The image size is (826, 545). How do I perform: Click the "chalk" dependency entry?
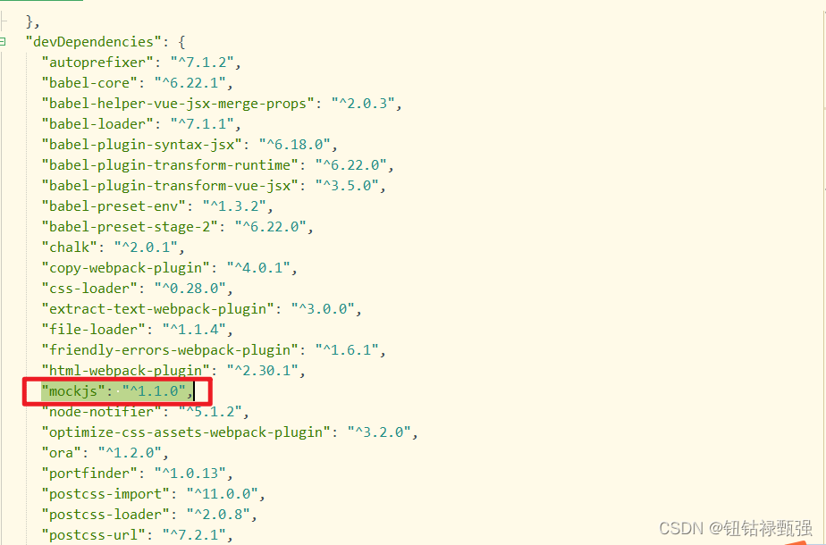pos(114,247)
